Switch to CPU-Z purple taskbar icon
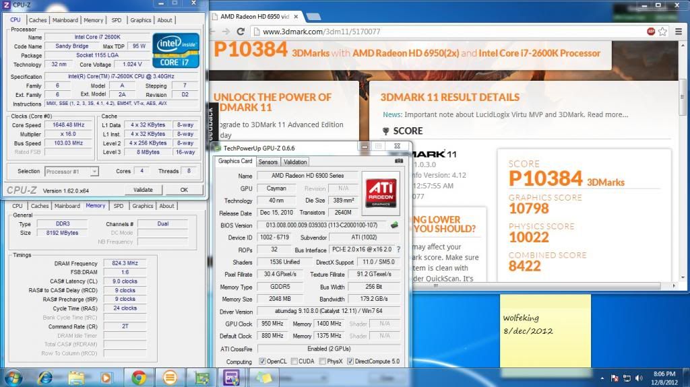This screenshot has width=690, height=387. [232, 378]
